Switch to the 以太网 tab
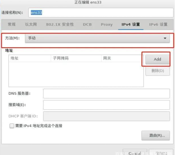This screenshot has width=175, height=155. (x=31, y=24)
